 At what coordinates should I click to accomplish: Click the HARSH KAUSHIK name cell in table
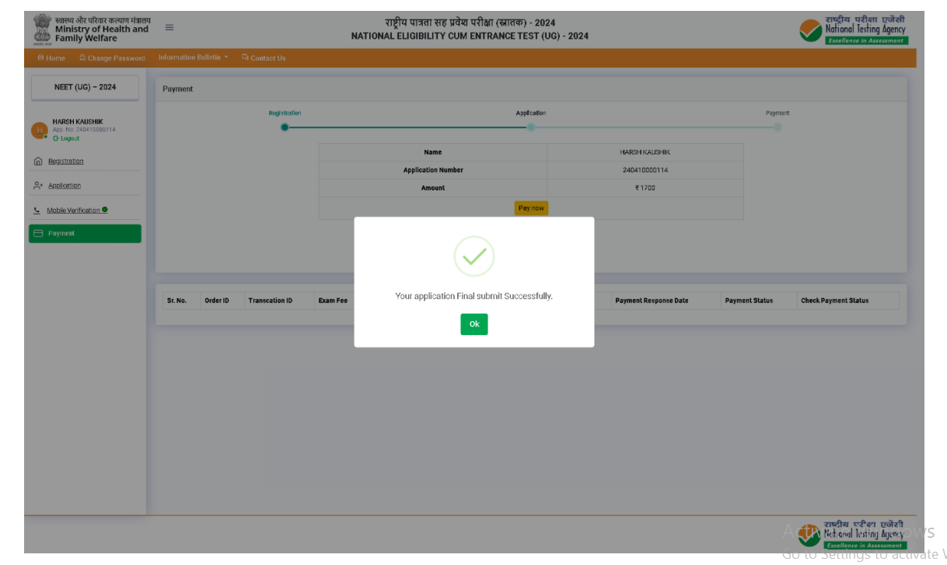coord(645,152)
